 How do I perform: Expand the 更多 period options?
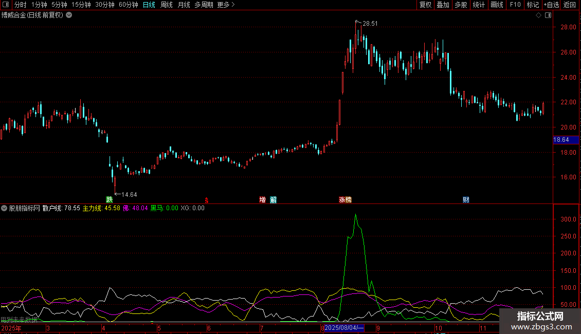[x=226, y=5]
